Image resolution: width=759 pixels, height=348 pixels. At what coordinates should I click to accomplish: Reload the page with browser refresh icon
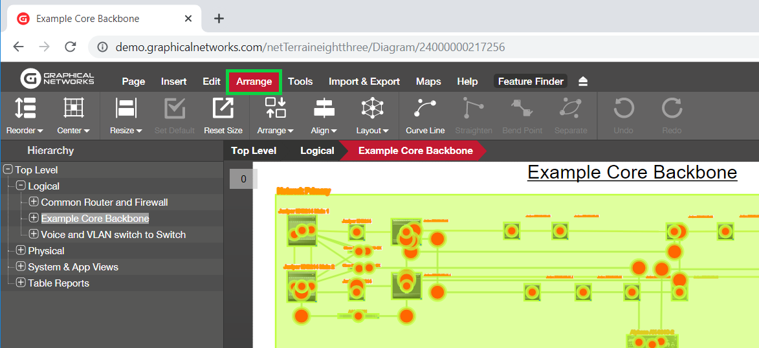pyautogui.click(x=71, y=47)
